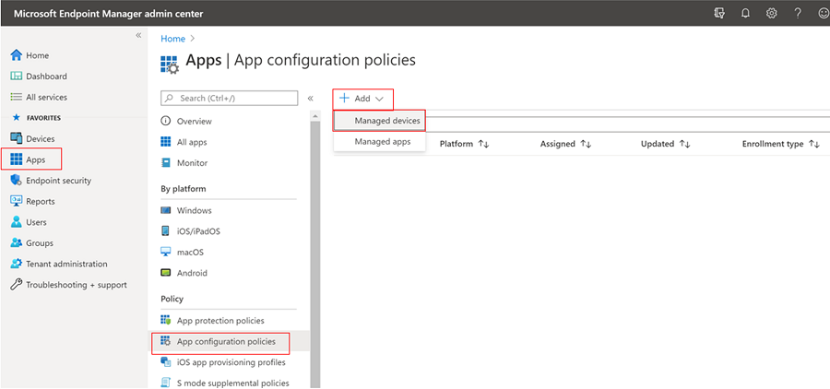The height and width of the screenshot is (389, 830).
Task: Click the Android platform icon
Action: 166,273
